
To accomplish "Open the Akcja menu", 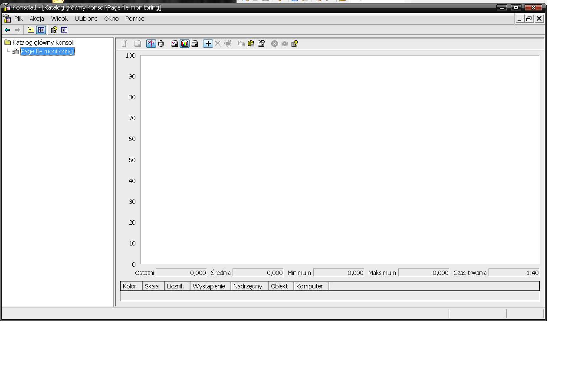I will (x=37, y=19).
